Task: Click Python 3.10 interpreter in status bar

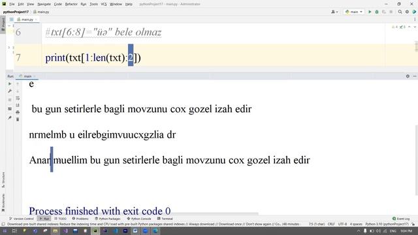Action: tap(387, 224)
